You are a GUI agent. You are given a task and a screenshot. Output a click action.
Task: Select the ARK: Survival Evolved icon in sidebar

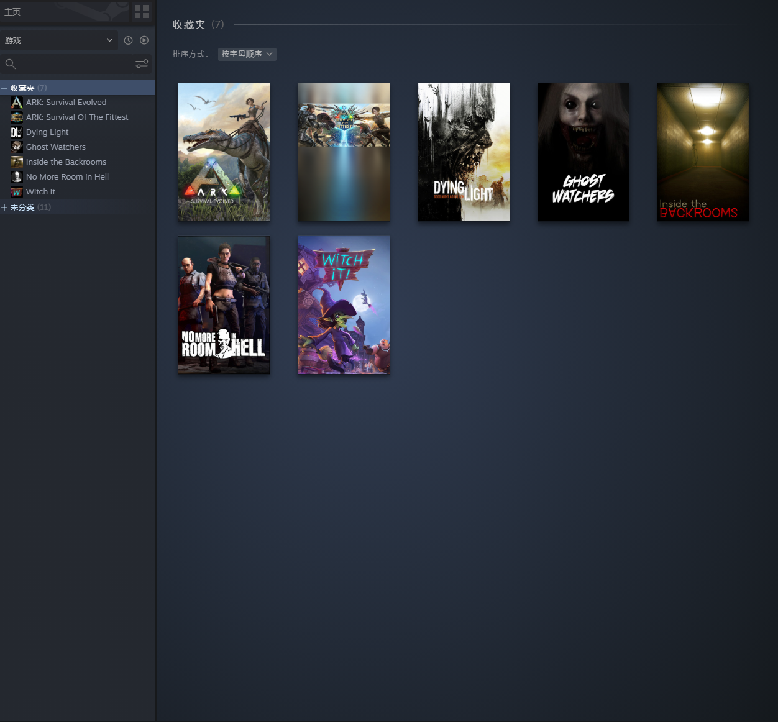pos(17,103)
